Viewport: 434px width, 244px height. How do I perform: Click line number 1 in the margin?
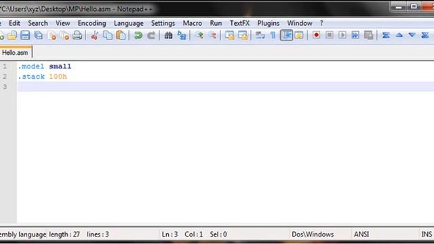[5, 66]
